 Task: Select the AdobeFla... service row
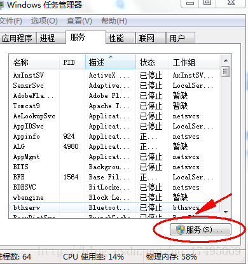pos(114,95)
